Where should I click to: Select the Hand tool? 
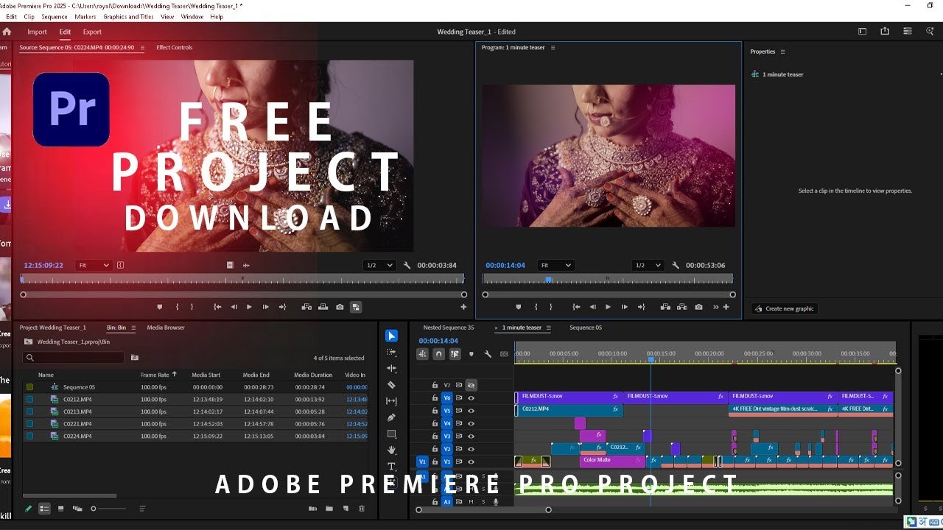pyautogui.click(x=391, y=450)
